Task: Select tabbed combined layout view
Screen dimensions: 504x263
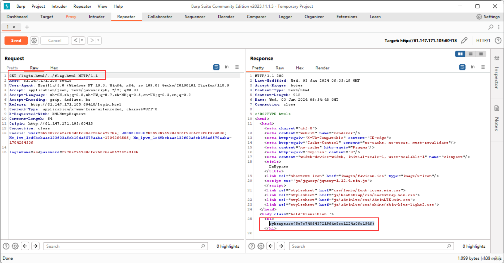Action: click(481, 54)
